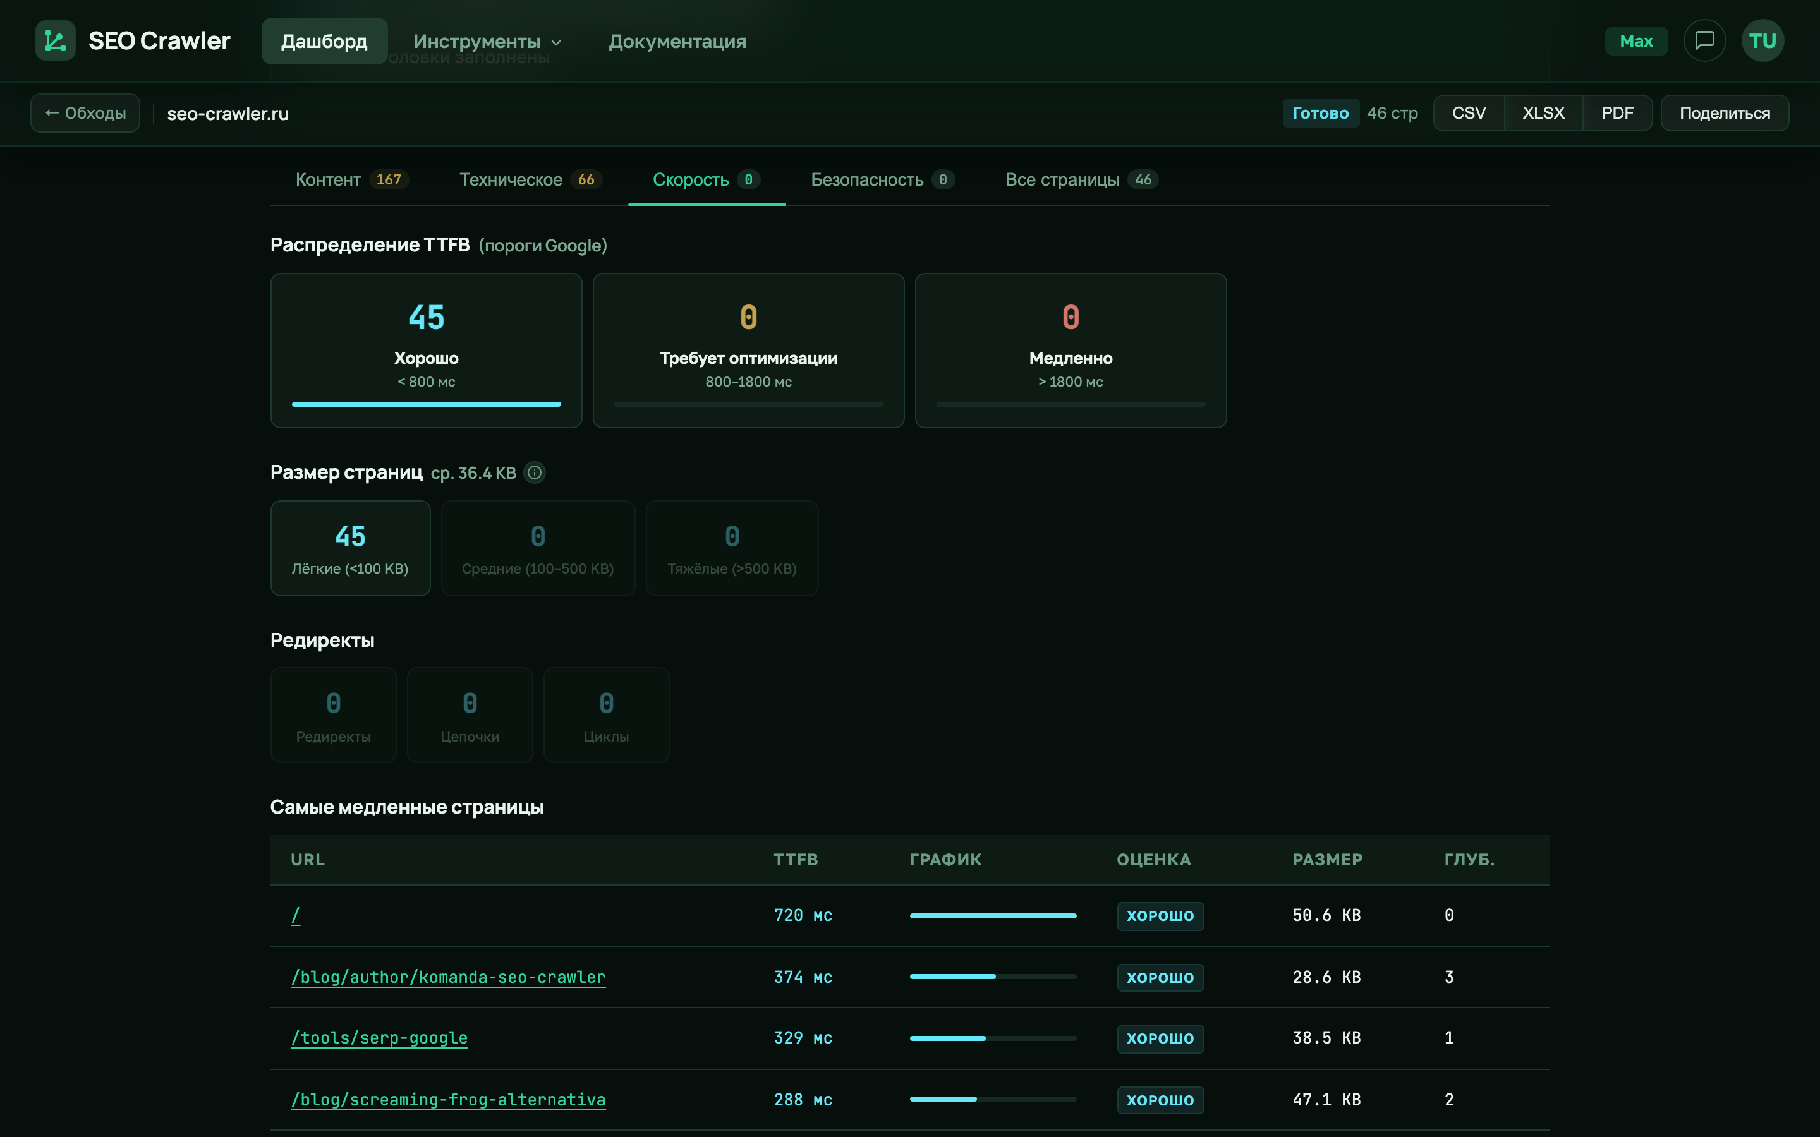Sort table by РАЗМЕР column header
The image size is (1820, 1137).
[x=1327, y=860]
